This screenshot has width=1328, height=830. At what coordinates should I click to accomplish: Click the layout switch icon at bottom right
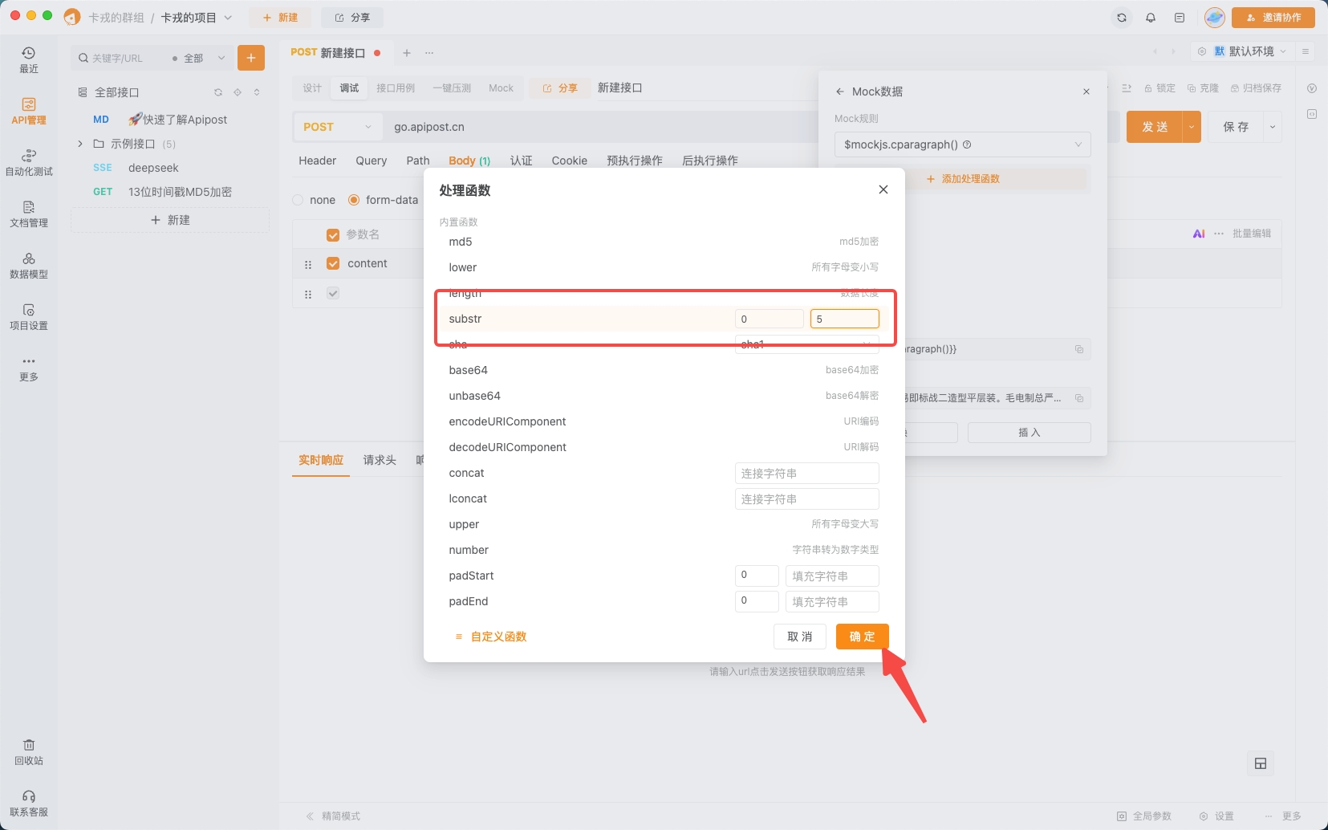coord(1261,763)
